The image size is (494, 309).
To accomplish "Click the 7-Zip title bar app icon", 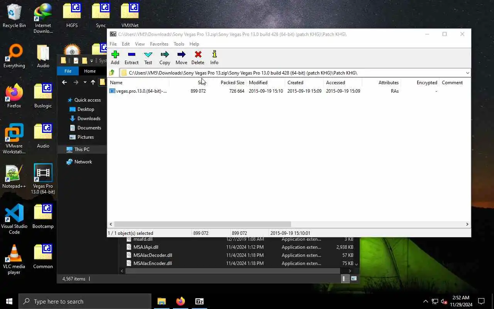I will point(113,34).
